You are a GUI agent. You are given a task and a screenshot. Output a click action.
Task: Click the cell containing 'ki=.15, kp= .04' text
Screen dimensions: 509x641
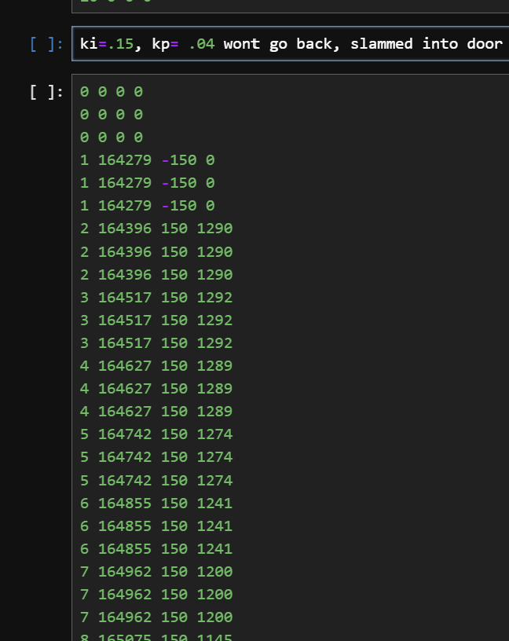click(291, 44)
